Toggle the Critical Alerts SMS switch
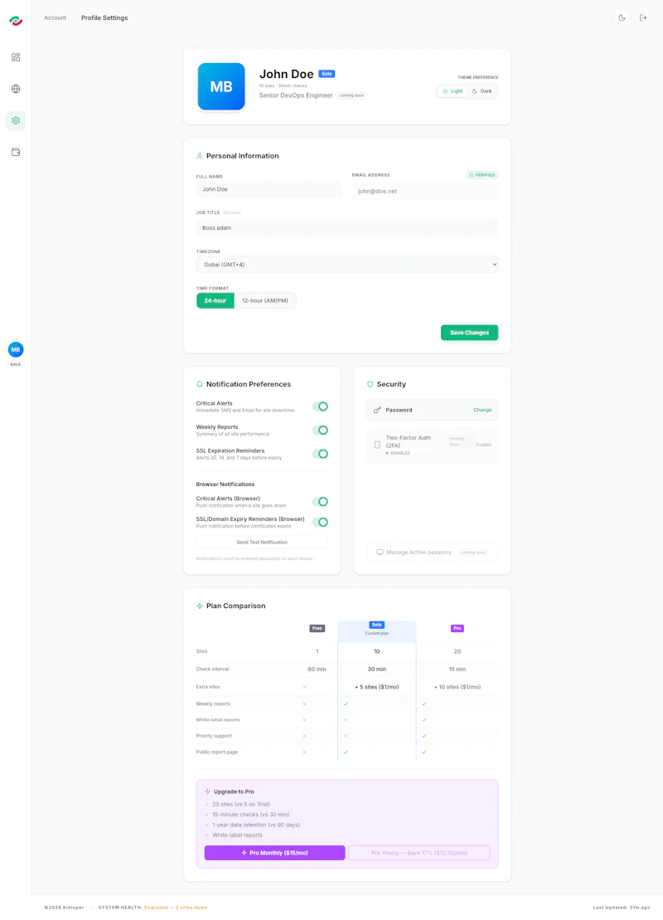The width and height of the screenshot is (663, 920). point(320,406)
